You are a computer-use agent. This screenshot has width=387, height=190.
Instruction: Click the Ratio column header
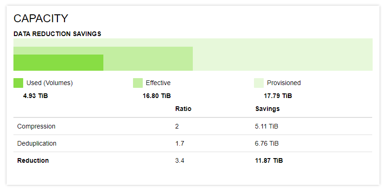[x=184, y=109]
